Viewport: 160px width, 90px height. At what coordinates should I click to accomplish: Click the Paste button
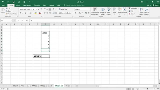[3, 10]
